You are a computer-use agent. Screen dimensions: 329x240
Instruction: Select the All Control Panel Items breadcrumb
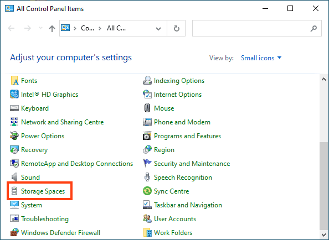coord(116,28)
